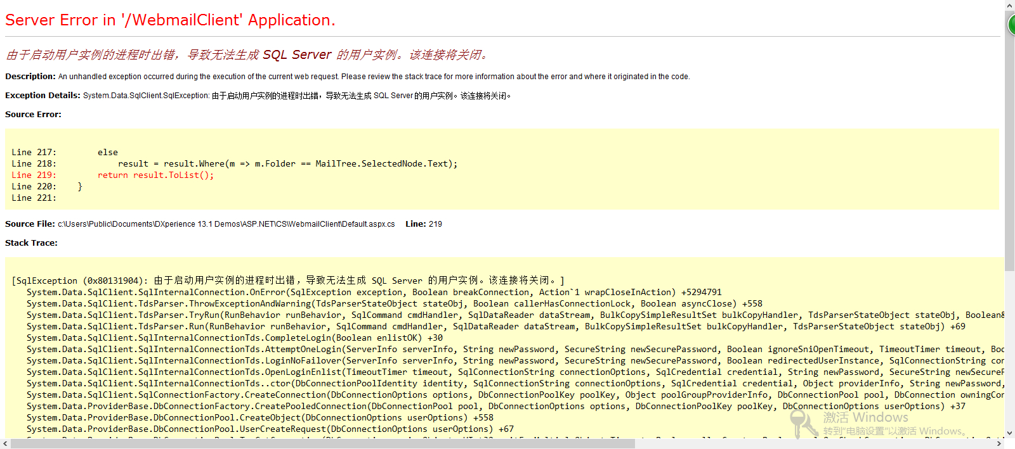1015x449 pixels.
Task: Select the red italic Chinese SQL Server error message
Action: tap(248, 55)
